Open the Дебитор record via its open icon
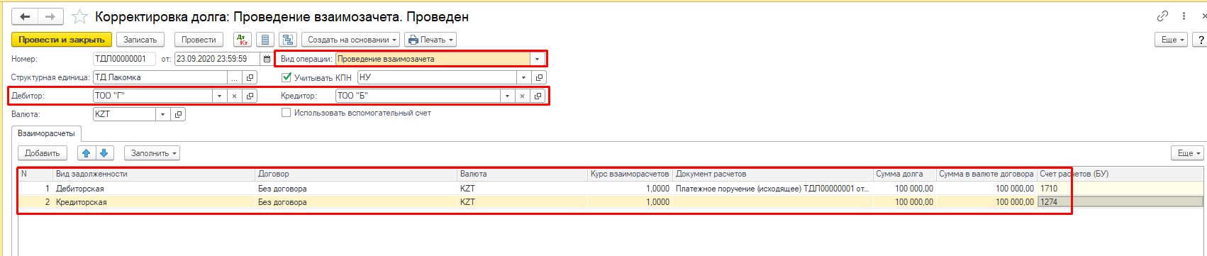This screenshot has width=1207, height=256. click(250, 96)
